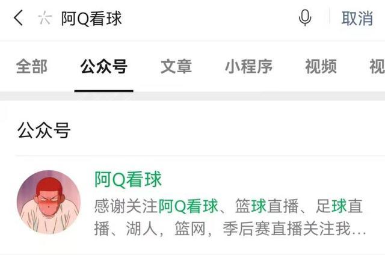The height and width of the screenshot is (255, 385).
Task: Tap the back arrow icon
Action: 19,17
